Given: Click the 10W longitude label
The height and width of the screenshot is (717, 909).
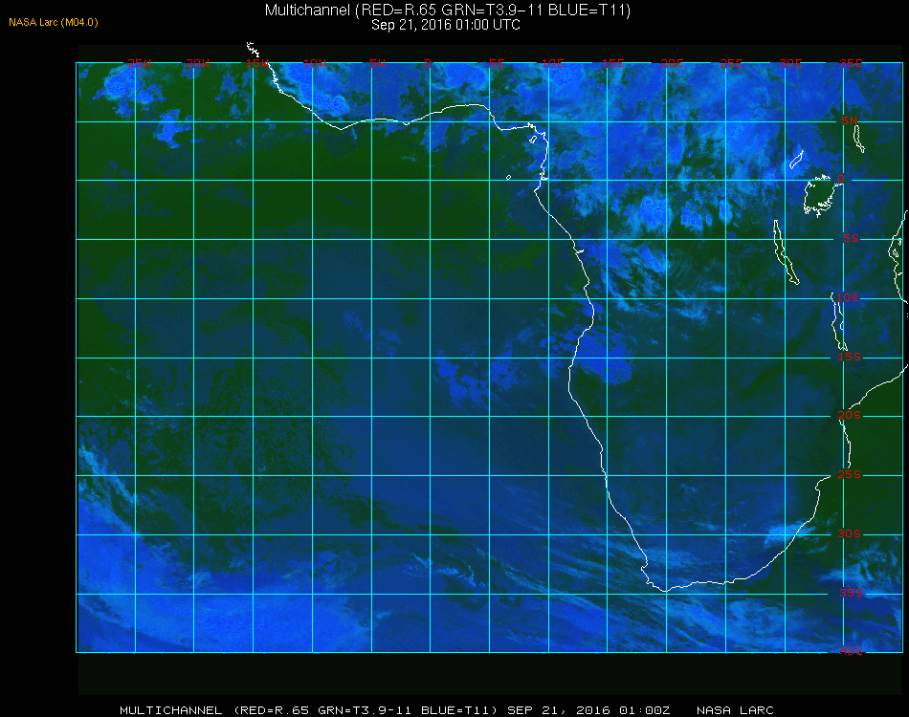Looking at the screenshot, I should coord(315,63).
